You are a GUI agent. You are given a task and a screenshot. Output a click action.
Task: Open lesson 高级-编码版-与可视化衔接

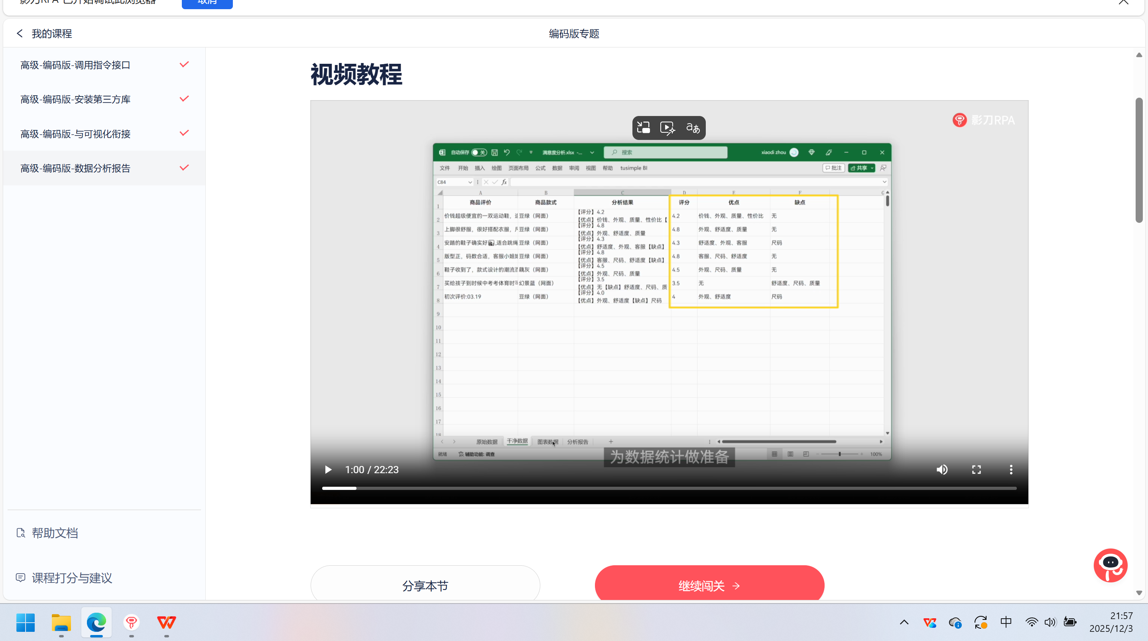[104, 134]
